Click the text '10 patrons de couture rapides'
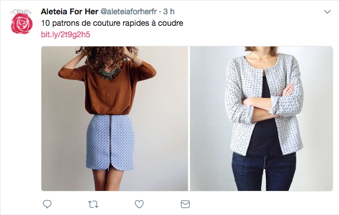The width and height of the screenshot is (339, 215). 95,23
